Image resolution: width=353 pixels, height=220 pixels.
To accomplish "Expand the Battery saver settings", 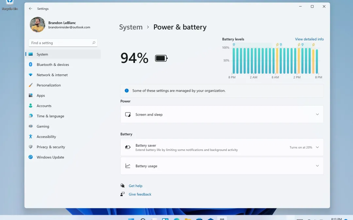I will tap(222, 147).
